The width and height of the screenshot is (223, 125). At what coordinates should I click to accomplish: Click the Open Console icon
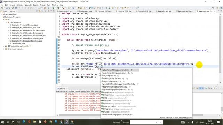tap(214, 88)
